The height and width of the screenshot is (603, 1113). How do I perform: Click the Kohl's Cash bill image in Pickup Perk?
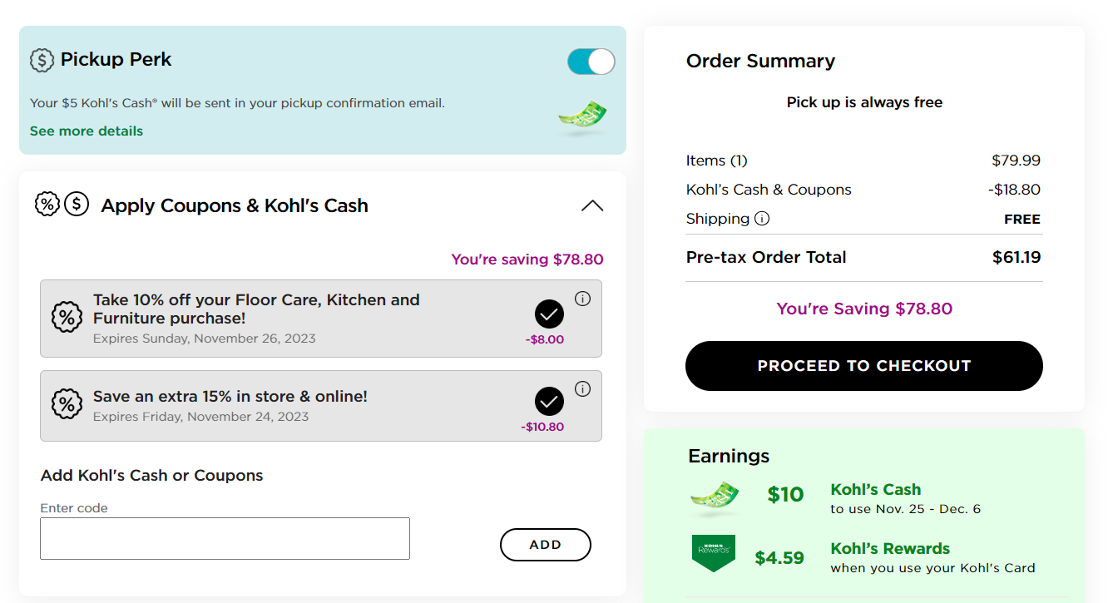pos(581,118)
